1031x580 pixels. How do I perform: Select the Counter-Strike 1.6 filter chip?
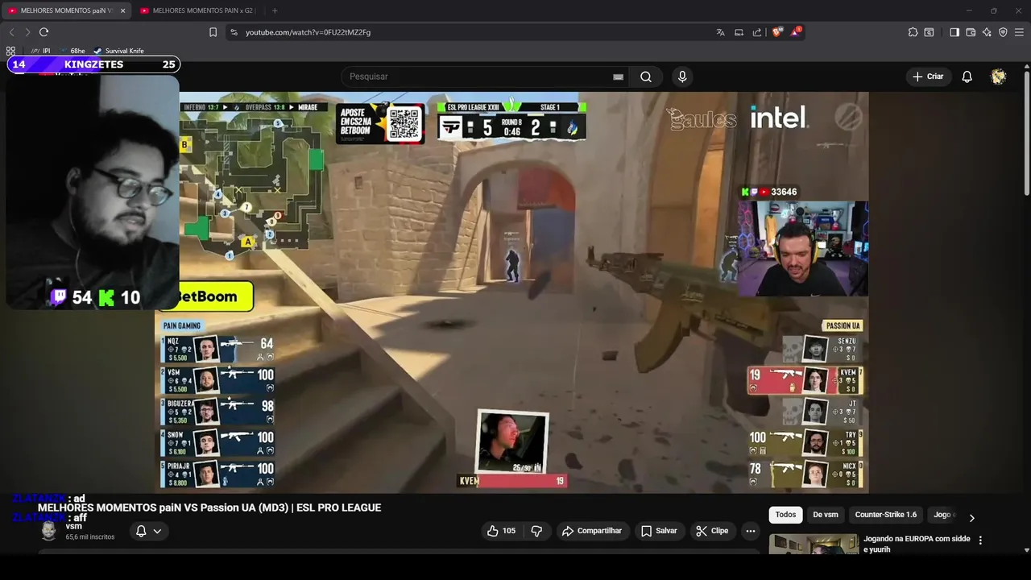886,515
